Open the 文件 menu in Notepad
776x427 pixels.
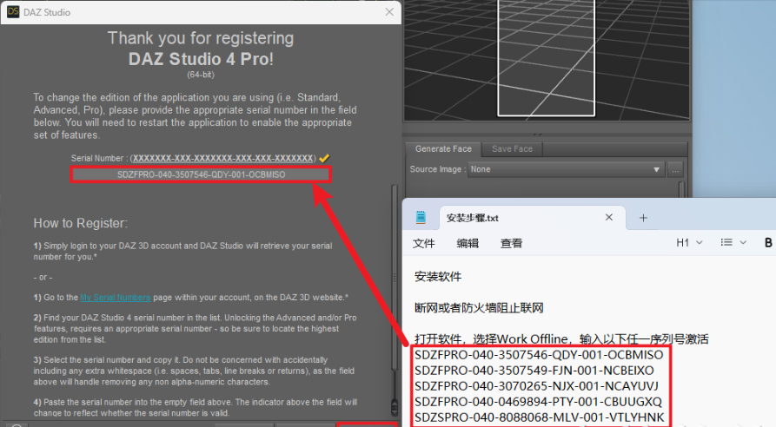[x=424, y=243]
